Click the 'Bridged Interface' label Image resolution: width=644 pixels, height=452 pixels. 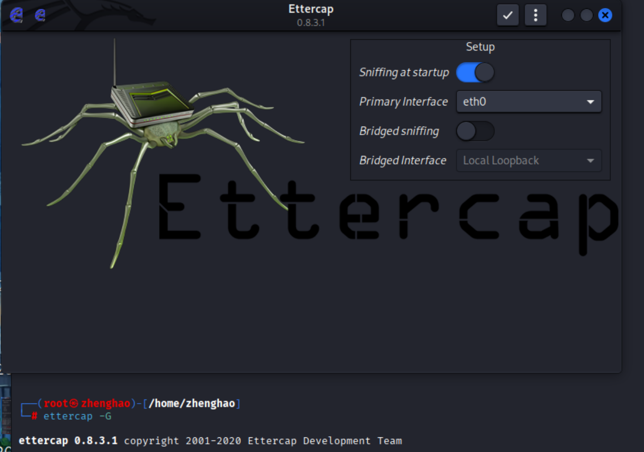[x=403, y=160]
